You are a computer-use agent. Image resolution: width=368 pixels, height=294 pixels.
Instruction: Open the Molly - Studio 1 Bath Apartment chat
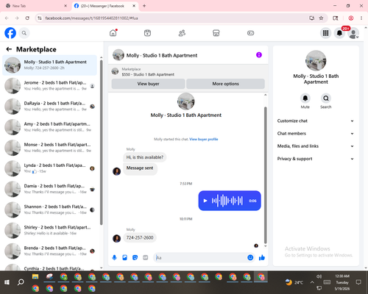(x=49, y=65)
